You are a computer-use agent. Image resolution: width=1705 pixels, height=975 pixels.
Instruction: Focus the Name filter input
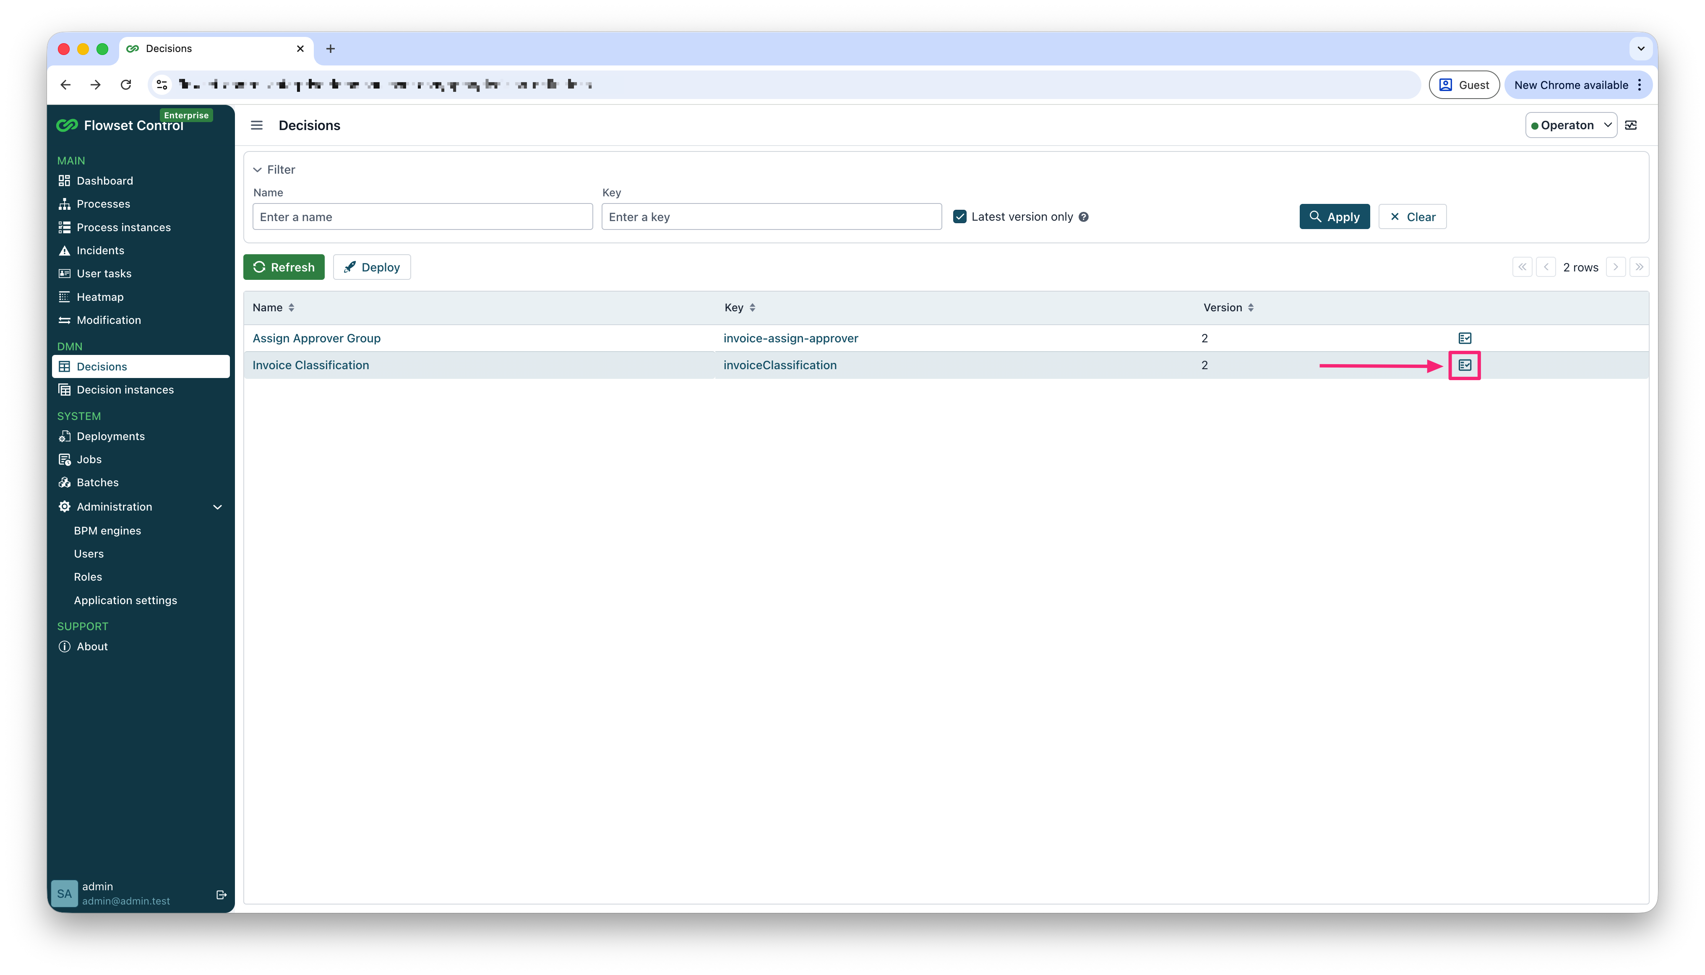click(422, 217)
